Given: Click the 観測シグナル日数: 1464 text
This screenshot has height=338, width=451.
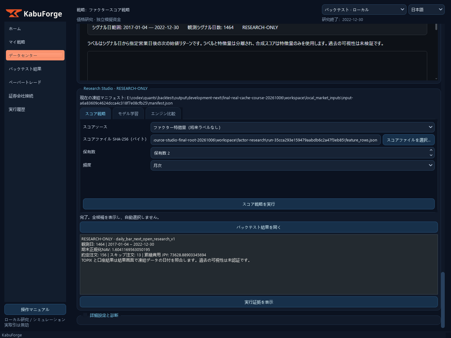Looking at the screenshot, I should pyautogui.click(x=210, y=28).
